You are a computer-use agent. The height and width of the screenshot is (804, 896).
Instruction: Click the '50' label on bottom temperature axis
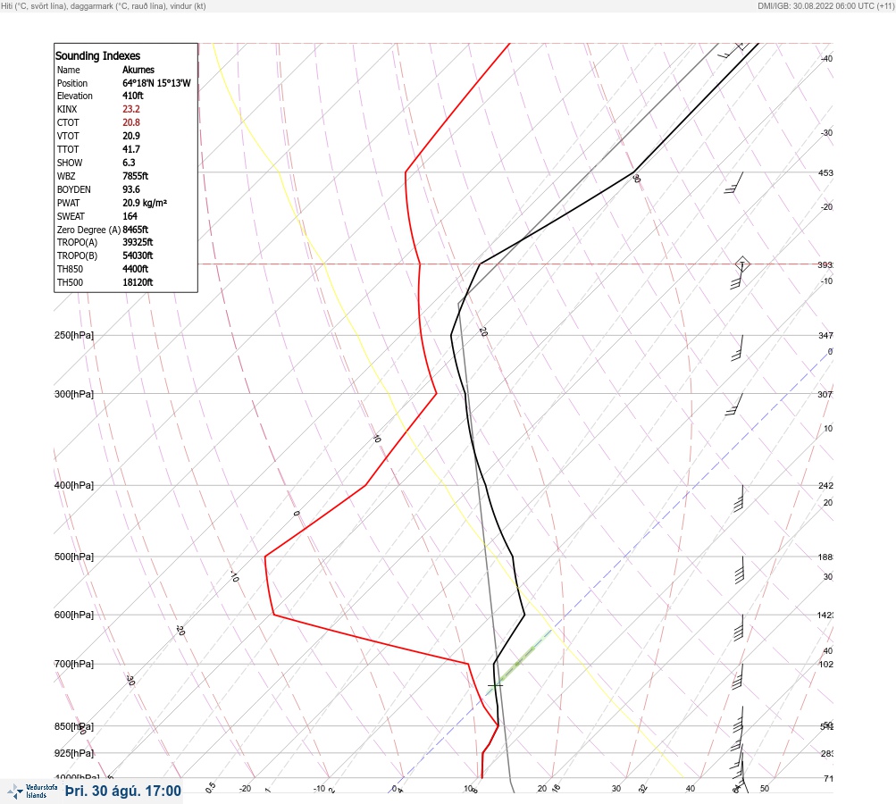pyautogui.click(x=765, y=789)
